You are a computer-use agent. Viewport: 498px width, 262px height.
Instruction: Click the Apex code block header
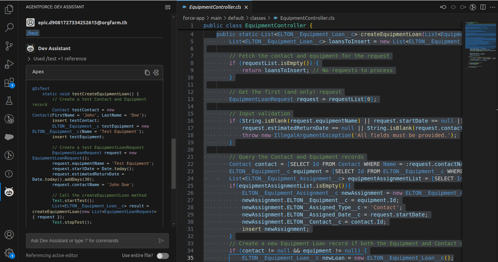94,72
